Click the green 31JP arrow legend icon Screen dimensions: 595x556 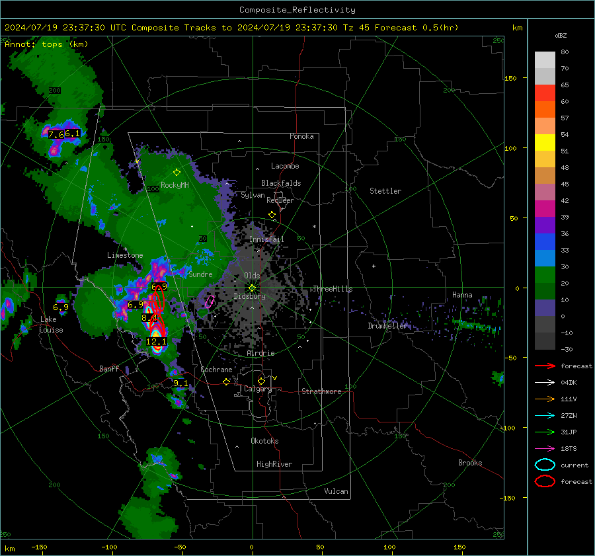545,432
